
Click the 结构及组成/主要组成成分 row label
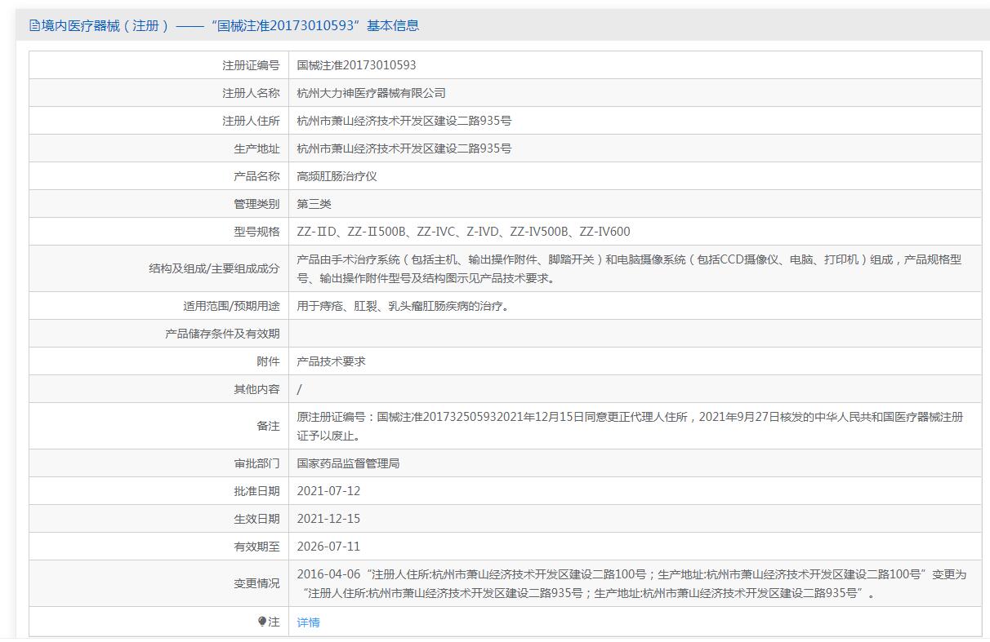click(214, 268)
